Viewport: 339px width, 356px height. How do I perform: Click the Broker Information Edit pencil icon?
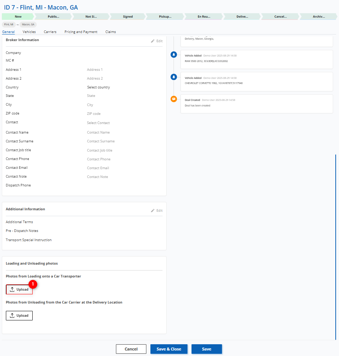[153, 41]
